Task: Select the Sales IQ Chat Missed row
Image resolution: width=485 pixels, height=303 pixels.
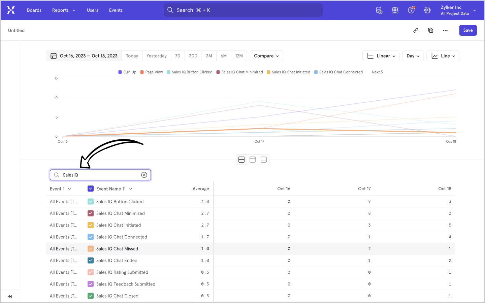Action: pos(251,249)
